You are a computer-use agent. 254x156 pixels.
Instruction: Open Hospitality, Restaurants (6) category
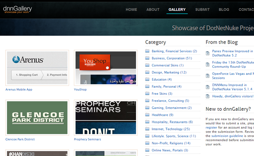coord(172,122)
